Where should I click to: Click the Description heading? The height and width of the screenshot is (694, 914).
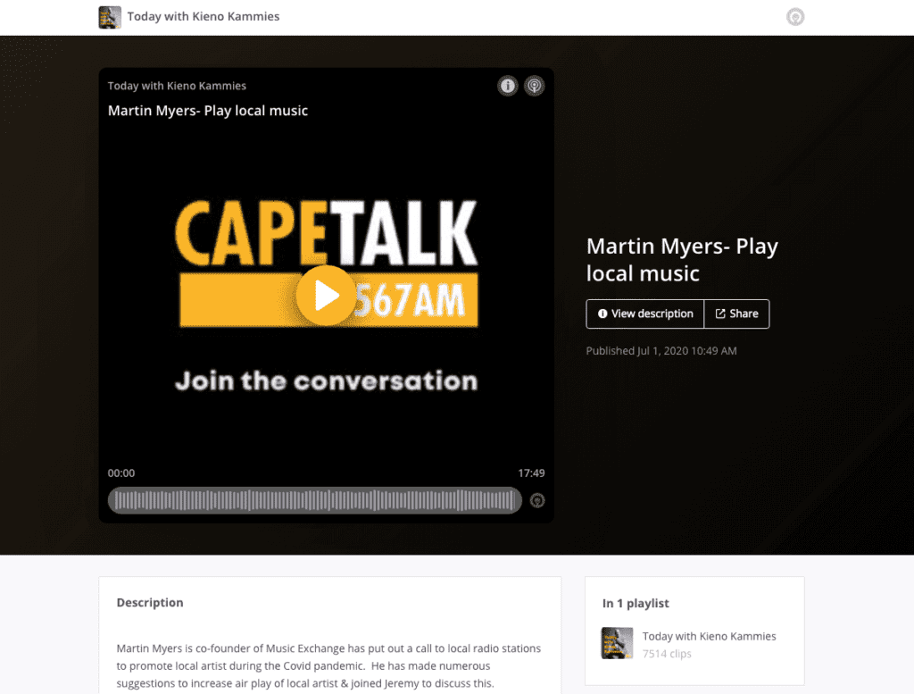pyautogui.click(x=150, y=602)
